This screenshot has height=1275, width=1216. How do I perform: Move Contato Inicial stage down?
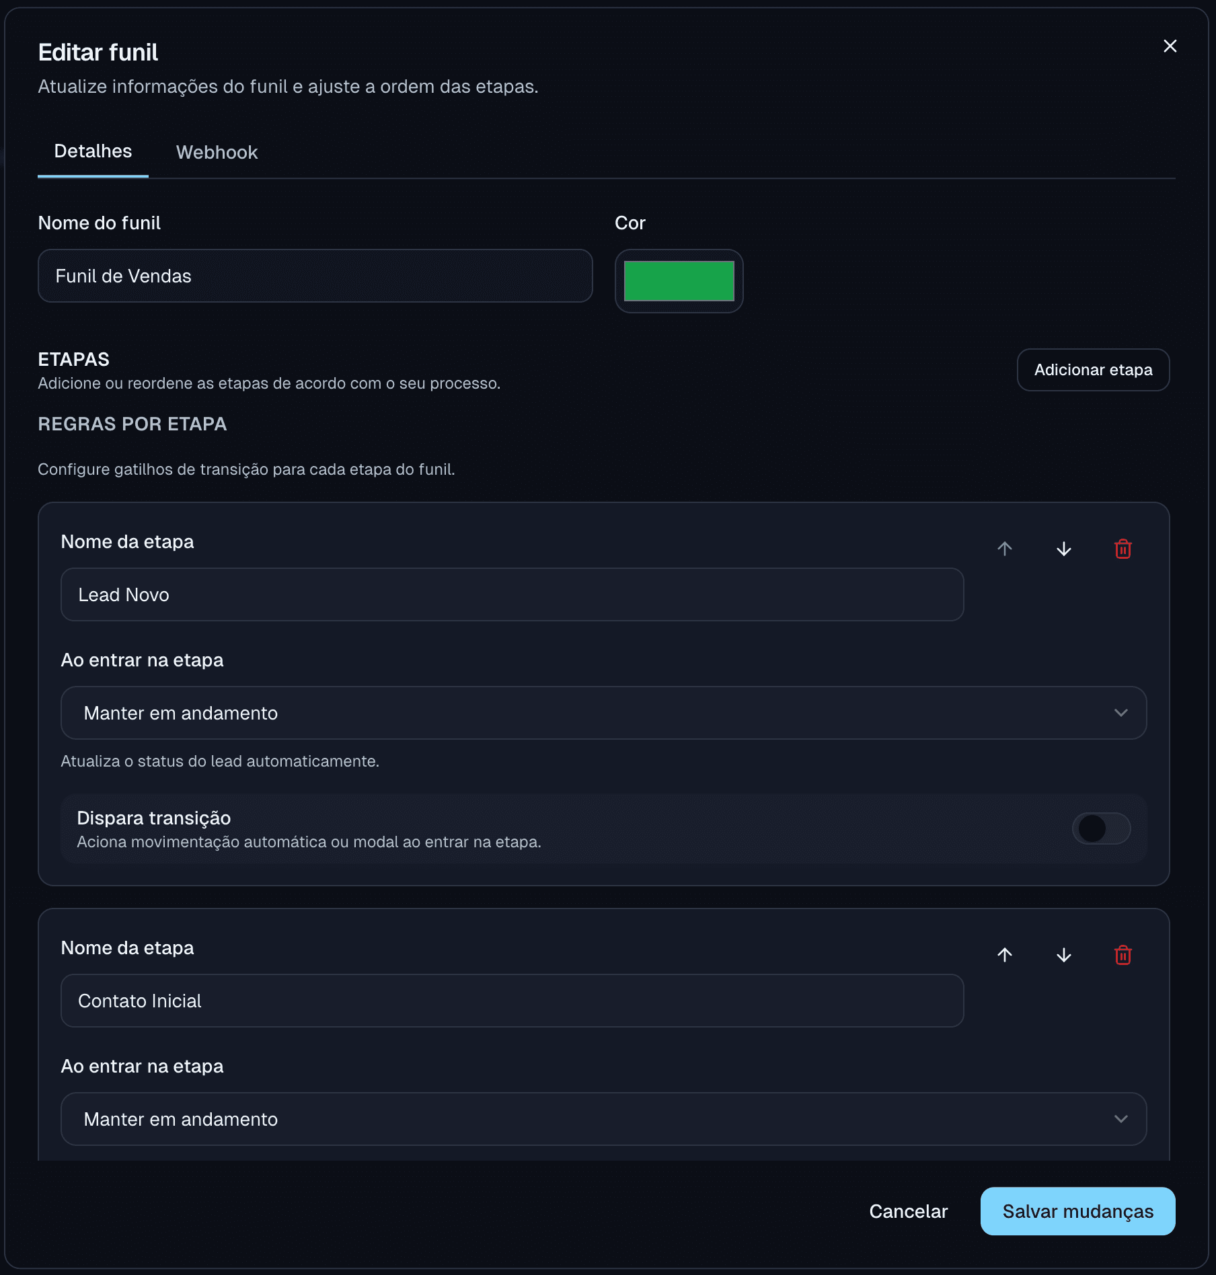(1064, 955)
